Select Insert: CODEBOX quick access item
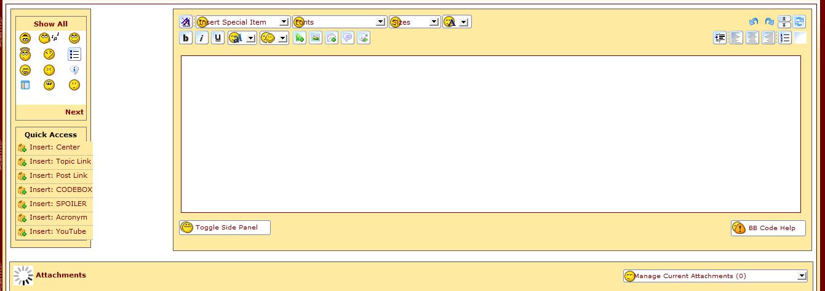The image size is (825, 291). 54,190
